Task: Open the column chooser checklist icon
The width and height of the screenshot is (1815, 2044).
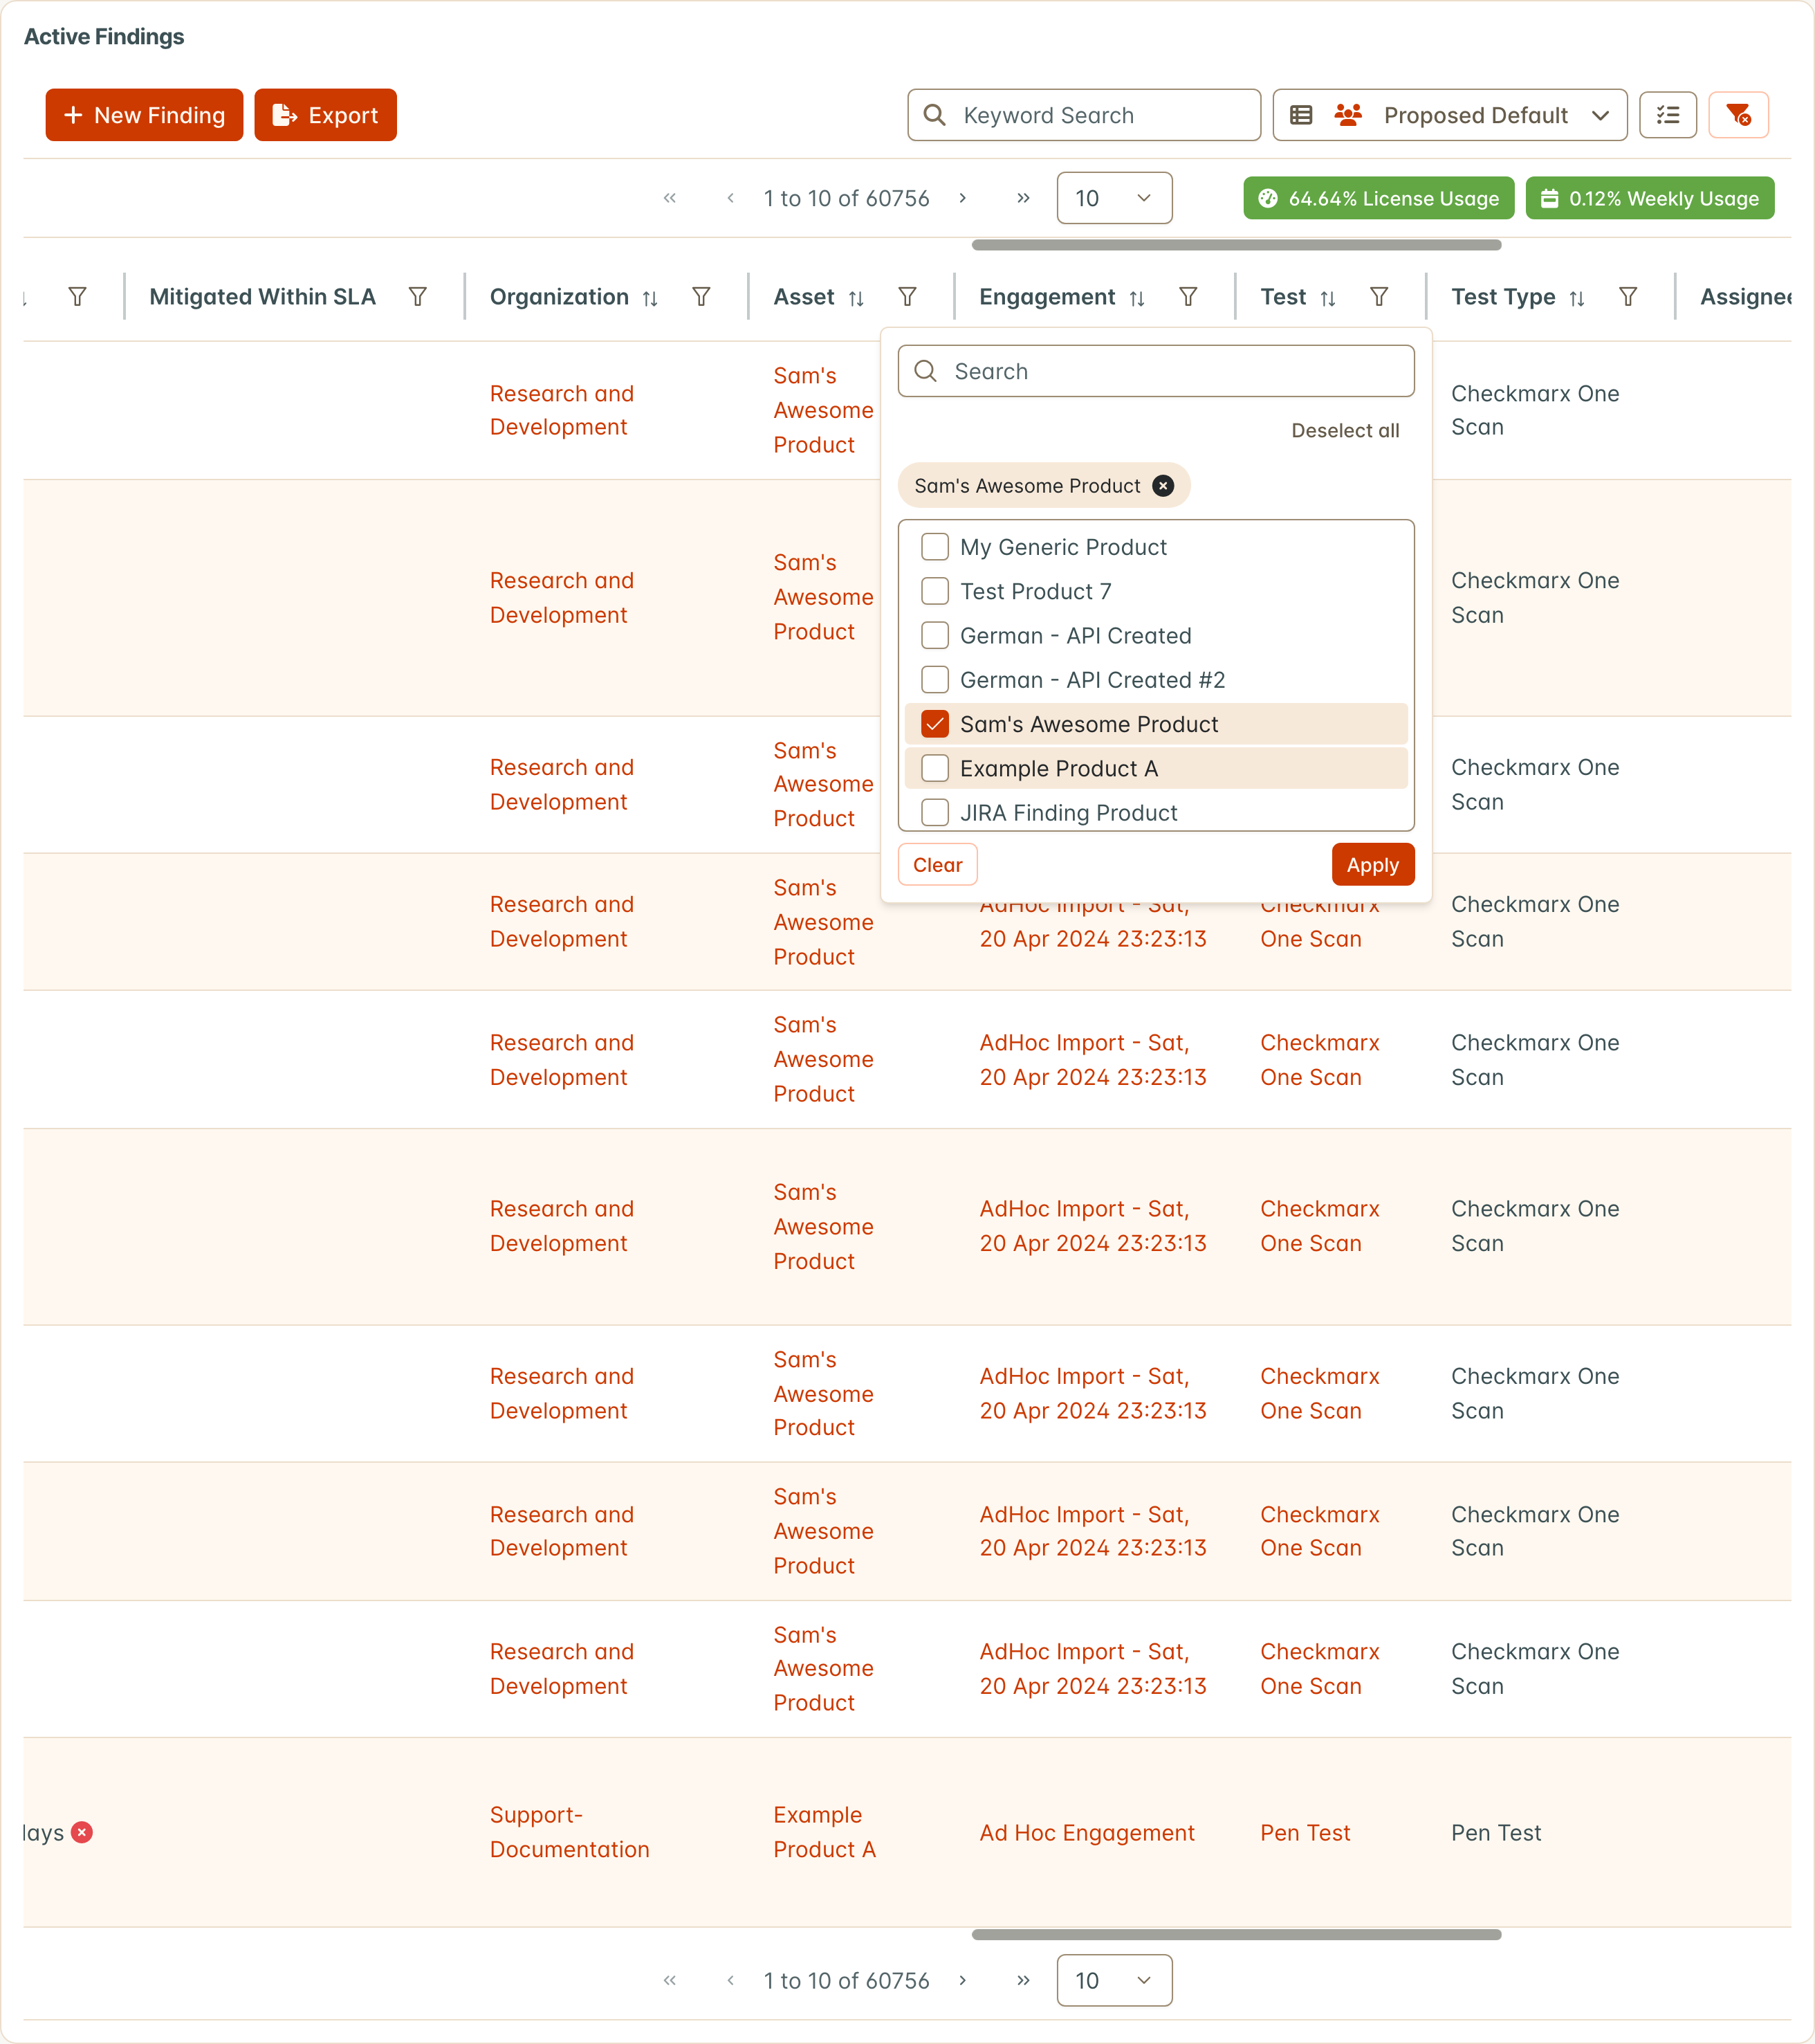Action: pyautogui.click(x=1667, y=115)
